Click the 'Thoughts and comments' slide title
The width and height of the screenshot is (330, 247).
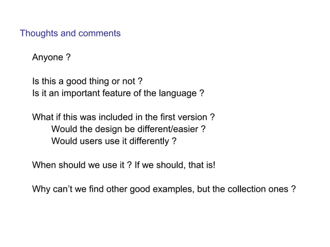(x=70, y=34)
